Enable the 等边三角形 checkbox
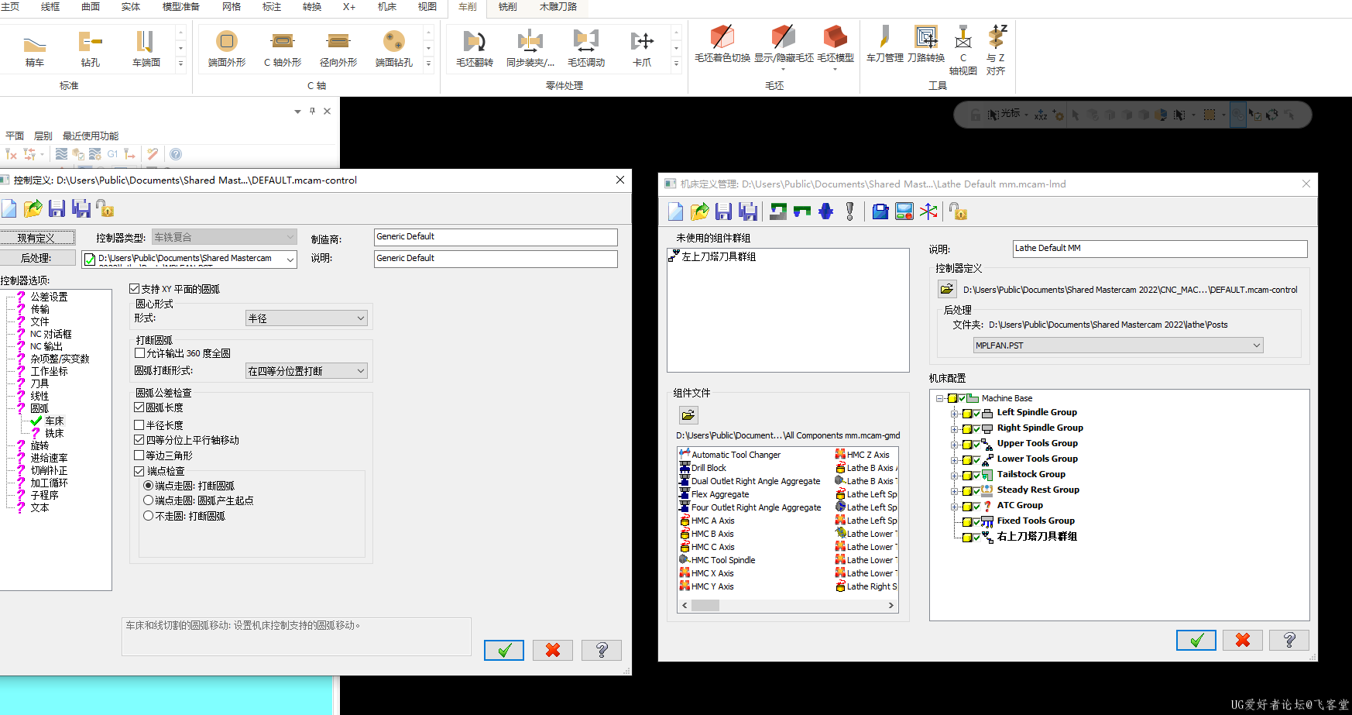 click(x=139, y=455)
